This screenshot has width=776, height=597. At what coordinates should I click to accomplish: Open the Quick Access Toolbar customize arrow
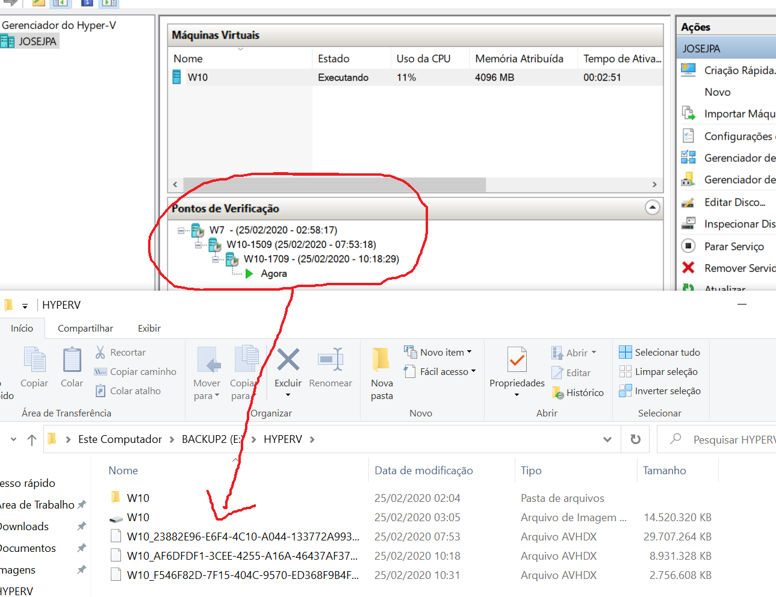point(25,306)
